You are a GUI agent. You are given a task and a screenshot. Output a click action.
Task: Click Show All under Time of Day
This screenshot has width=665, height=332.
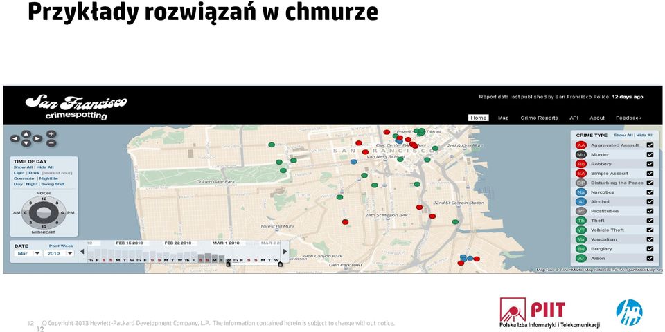click(23, 167)
